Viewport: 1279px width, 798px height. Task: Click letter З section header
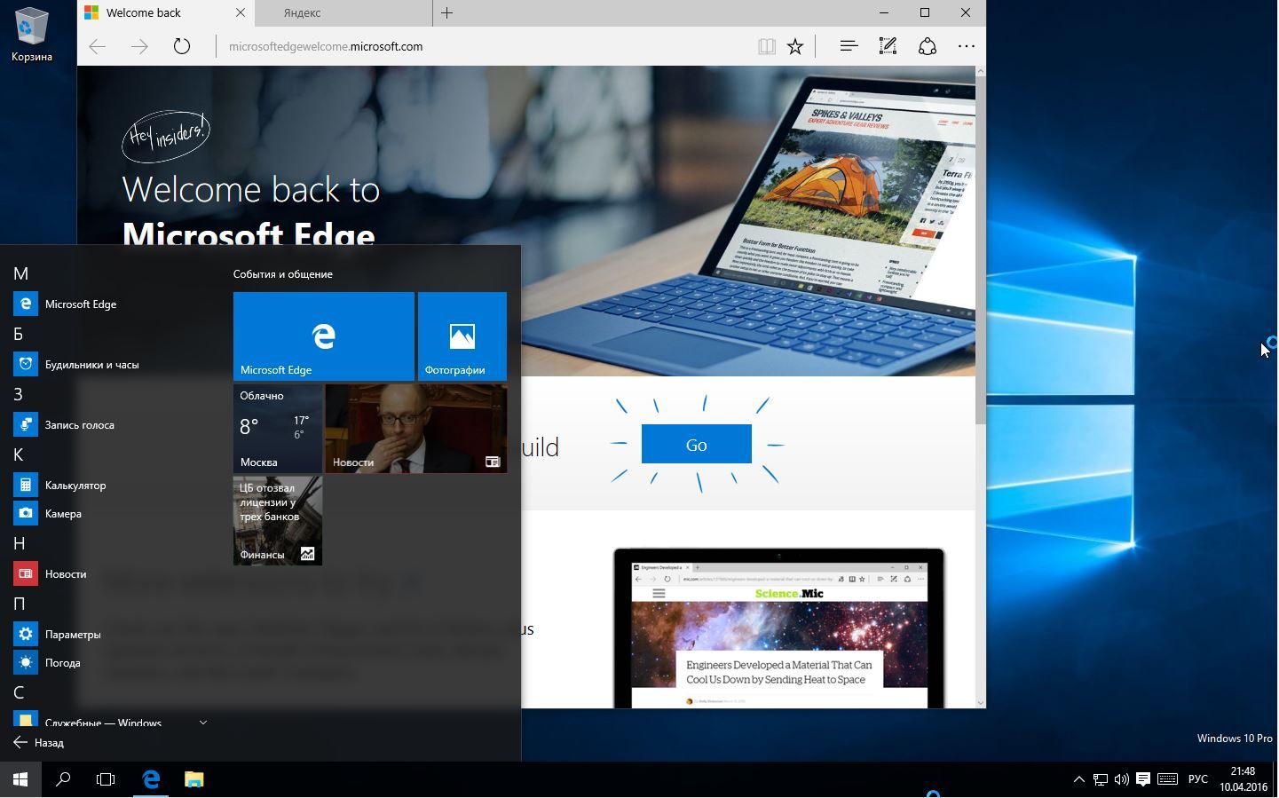pos(19,394)
